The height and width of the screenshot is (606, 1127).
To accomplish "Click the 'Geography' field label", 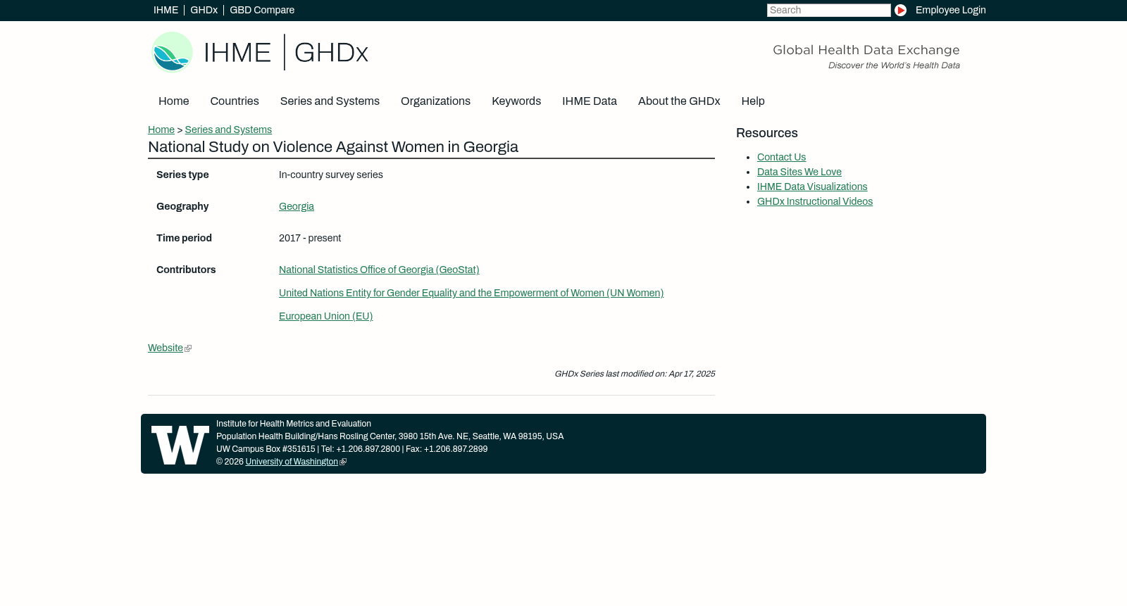I will 182,207.
